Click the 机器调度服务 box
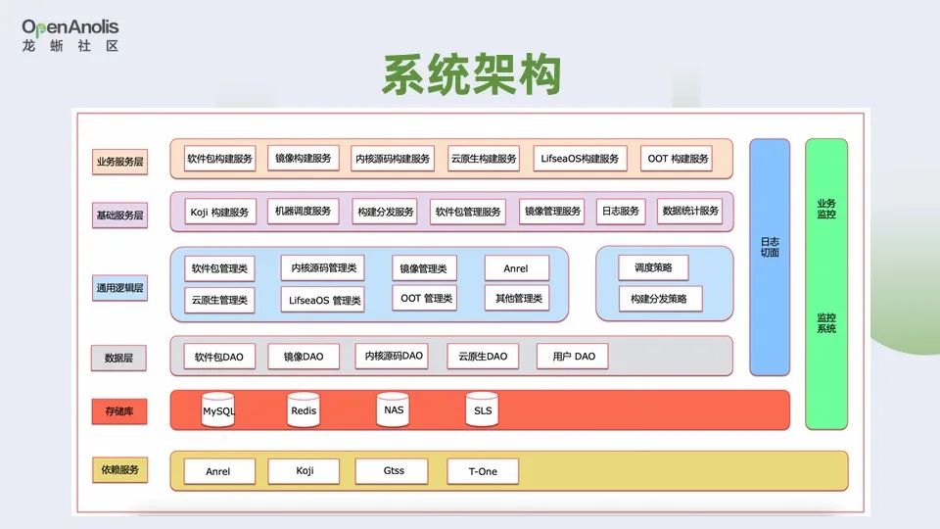Screen dimensions: 940x529 pos(304,212)
